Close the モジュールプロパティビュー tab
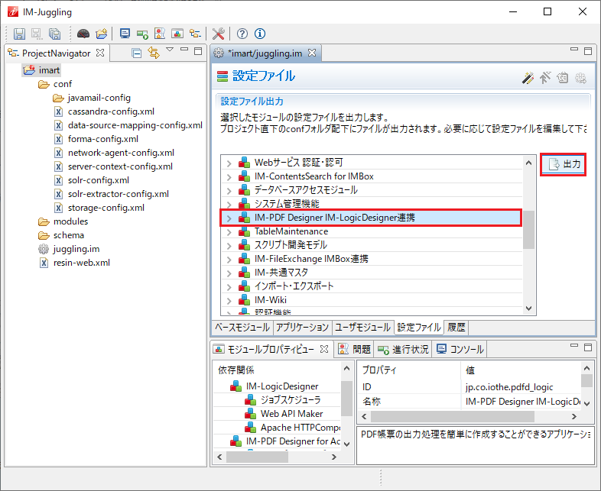Screen dimensions: 601x491 click(324, 349)
